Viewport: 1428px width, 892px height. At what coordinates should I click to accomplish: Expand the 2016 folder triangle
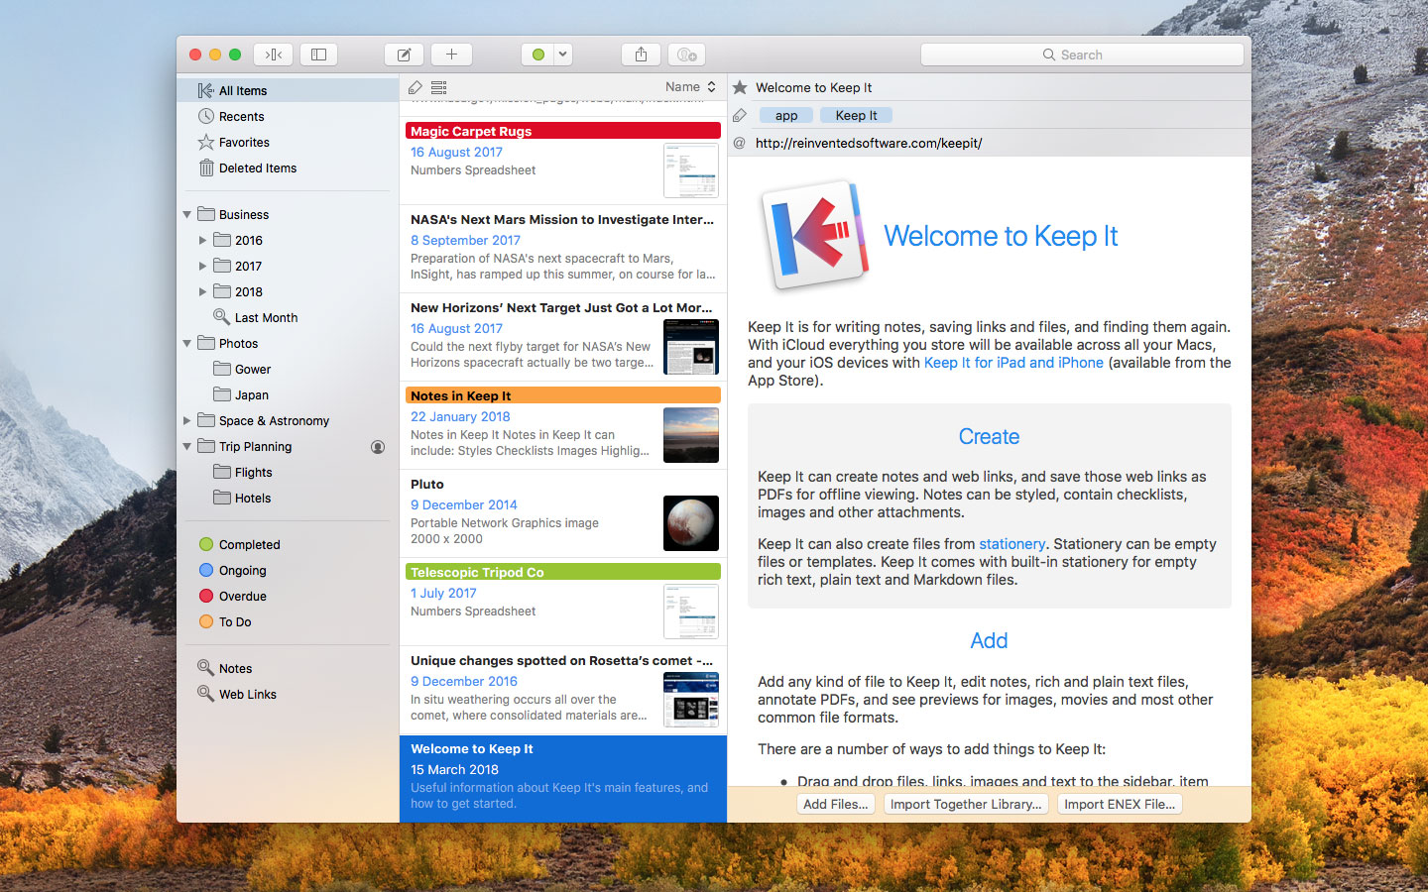(203, 240)
